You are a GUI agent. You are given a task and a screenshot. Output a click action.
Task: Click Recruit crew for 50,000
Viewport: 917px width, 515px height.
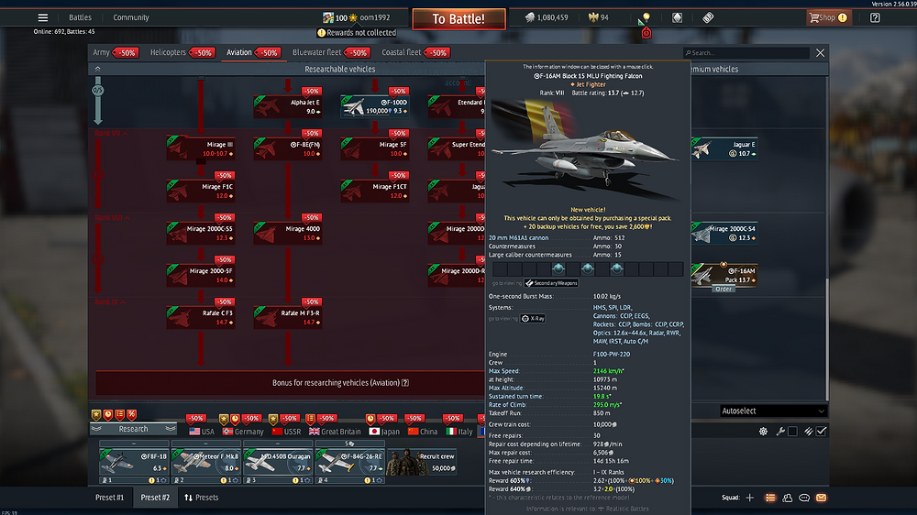tap(422, 462)
